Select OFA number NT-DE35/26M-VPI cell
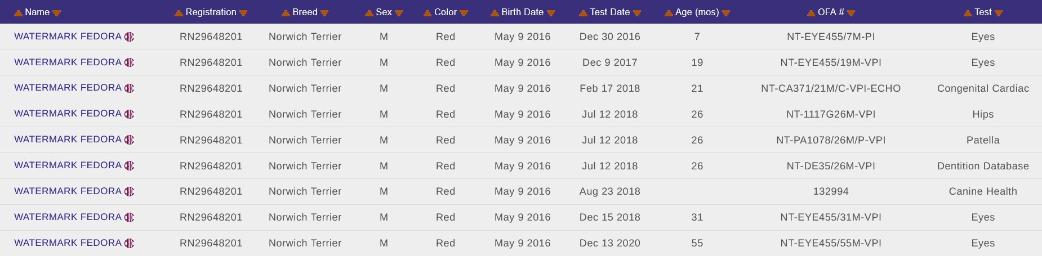Viewport: 1042px width, 256px height. click(x=831, y=166)
